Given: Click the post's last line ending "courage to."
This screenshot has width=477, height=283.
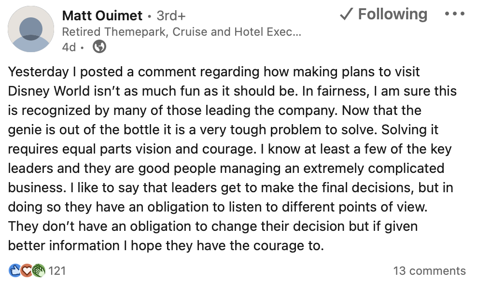Looking at the screenshot, I should tap(165, 246).
